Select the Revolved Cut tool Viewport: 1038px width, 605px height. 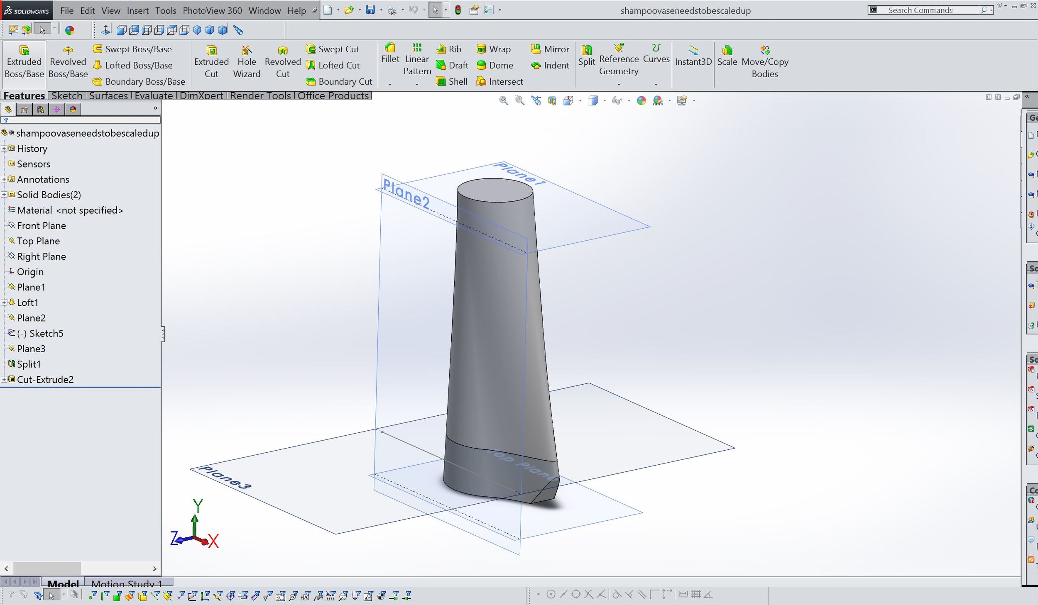(283, 62)
